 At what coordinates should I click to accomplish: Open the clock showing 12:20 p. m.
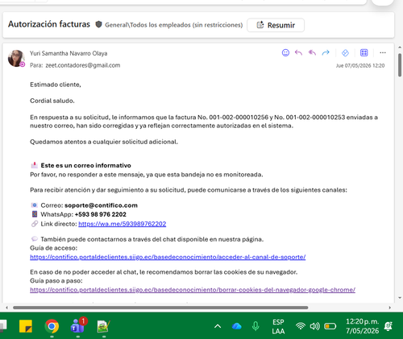362,326
